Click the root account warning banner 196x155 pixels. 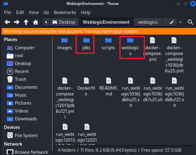[99, 31]
